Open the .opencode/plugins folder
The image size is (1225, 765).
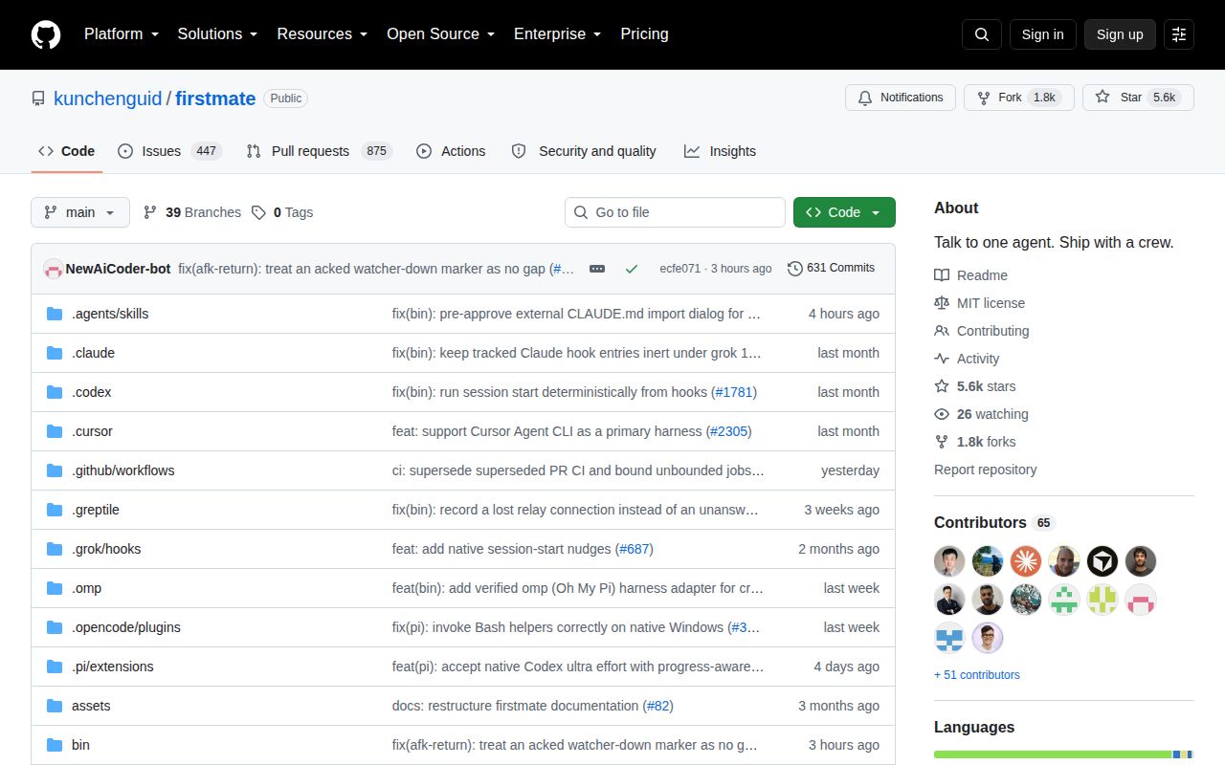click(126, 627)
